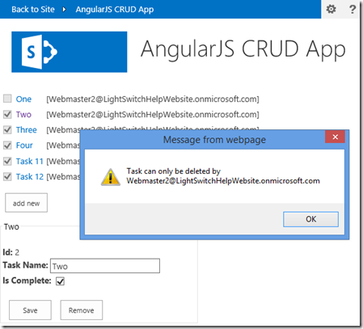Click the 'Two' form legend text
363x329 pixels.
(11, 227)
